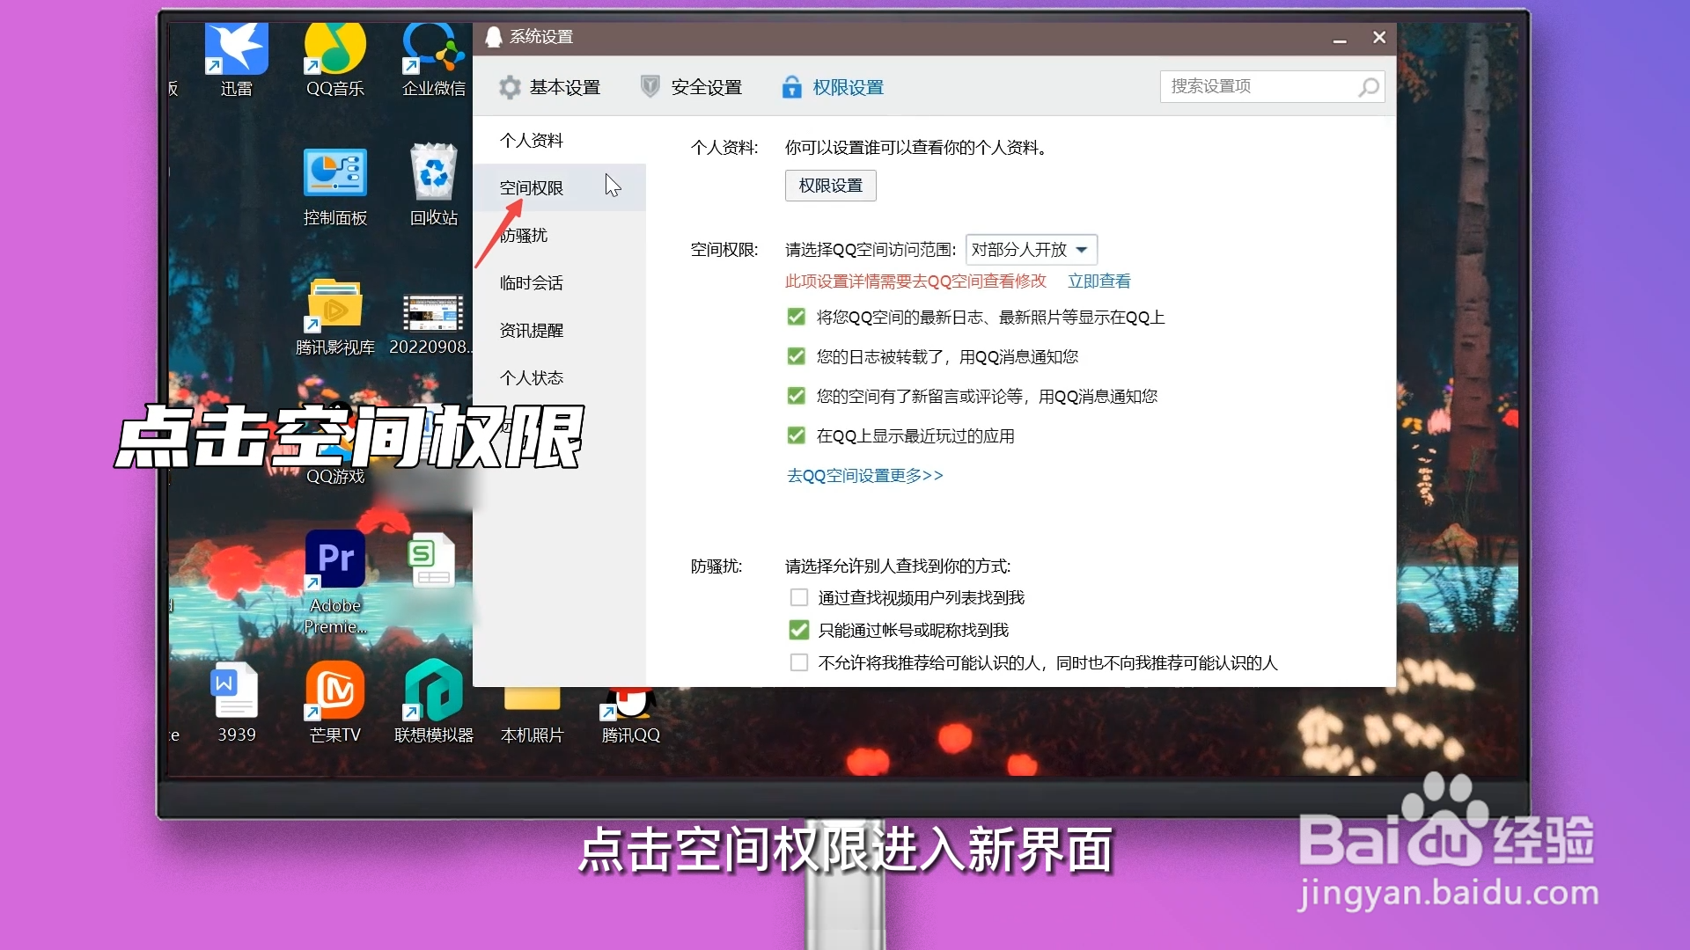Select 个人资料 in the sidebar
Screen dimensions: 1690x950
pos(559,140)
